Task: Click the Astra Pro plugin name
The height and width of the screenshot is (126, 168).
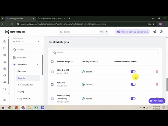Action: (61, 83)
